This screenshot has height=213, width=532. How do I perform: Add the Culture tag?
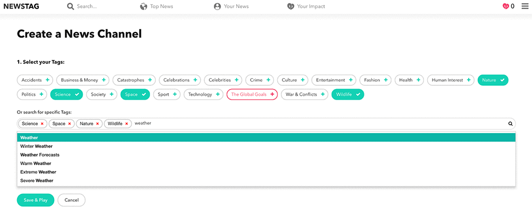tap(293, 80)
